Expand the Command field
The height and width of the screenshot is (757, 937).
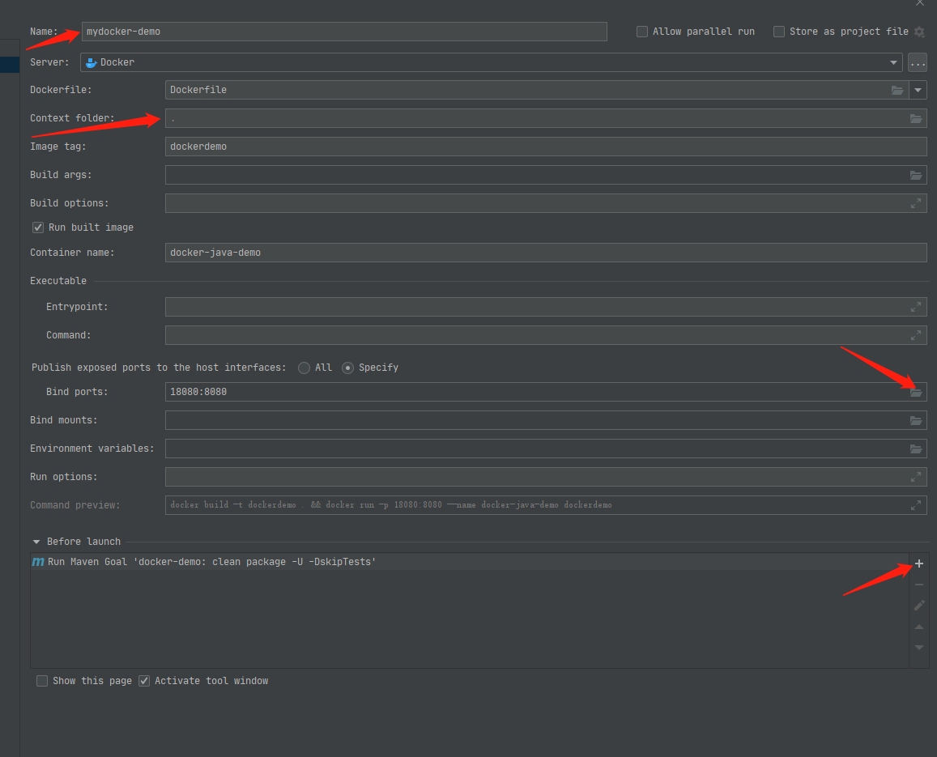tap(915, 335)
